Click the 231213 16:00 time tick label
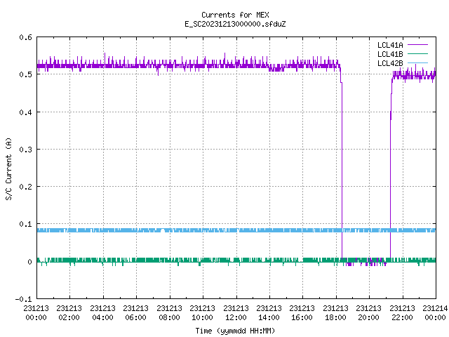This screenshot has width=449, height=337. (x=302, y=313)
